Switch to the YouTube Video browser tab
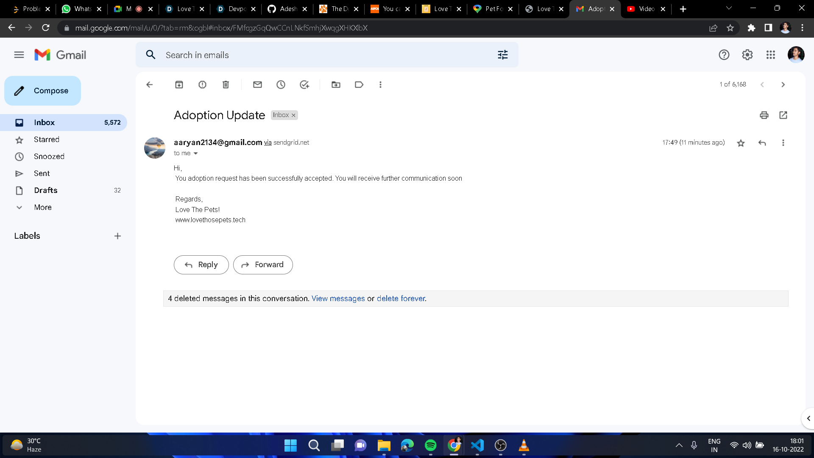Screen dimensions: 814x458 tap(645, 9)
